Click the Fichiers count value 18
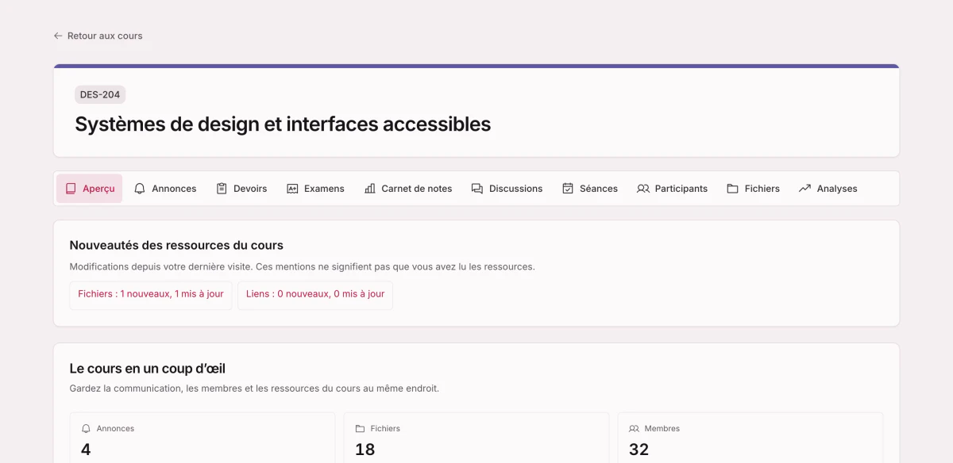 pyautogui.click(x=365, y=450)
